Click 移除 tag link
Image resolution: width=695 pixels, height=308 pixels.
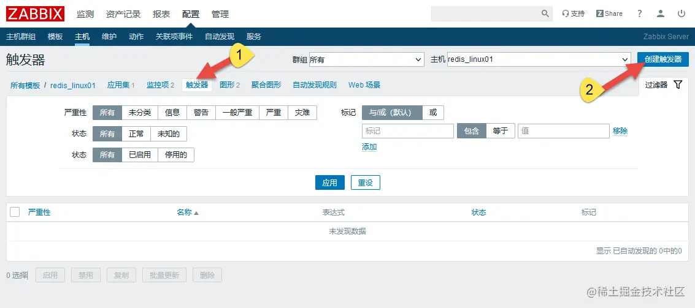pyautogui.click(x=620, y=131)
